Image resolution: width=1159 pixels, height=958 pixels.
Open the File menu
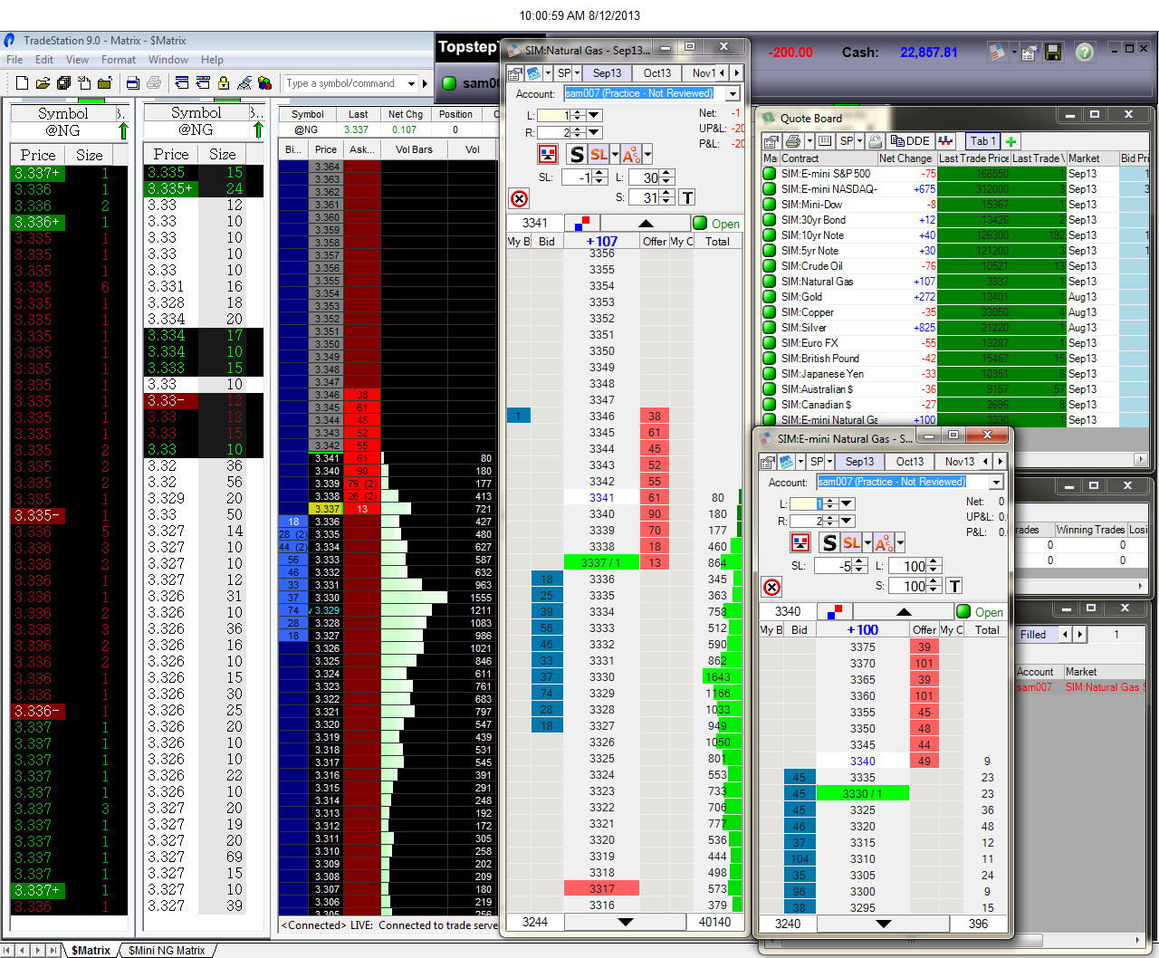(x=14, y=60)
